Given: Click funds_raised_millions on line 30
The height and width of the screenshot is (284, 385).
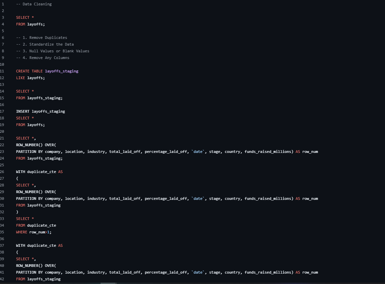Looking at the screenshot, I should click(268, 198).
